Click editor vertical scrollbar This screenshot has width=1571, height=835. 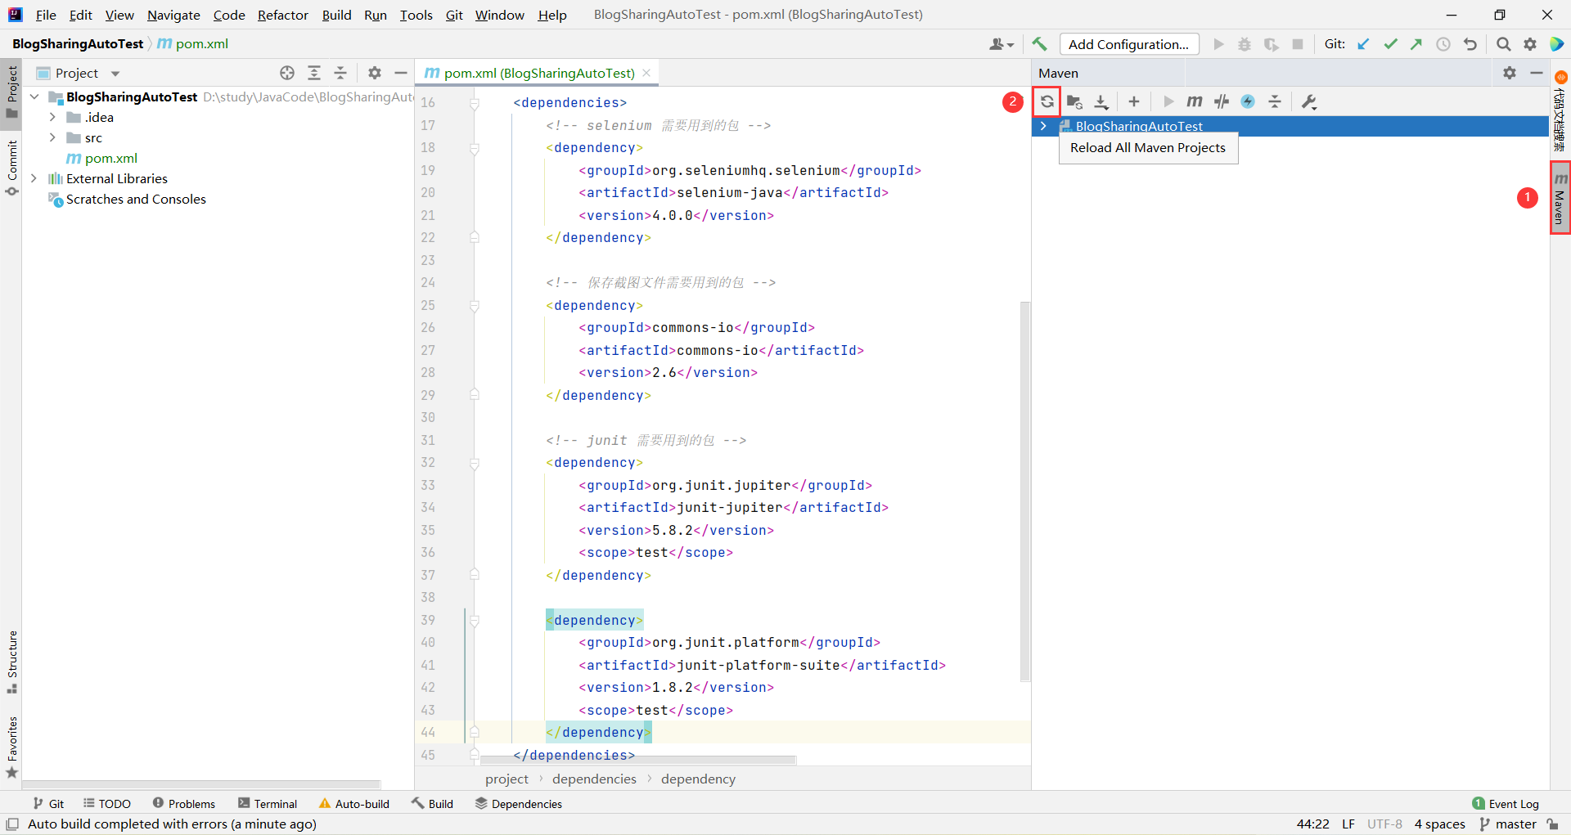tap(1025, 491)
